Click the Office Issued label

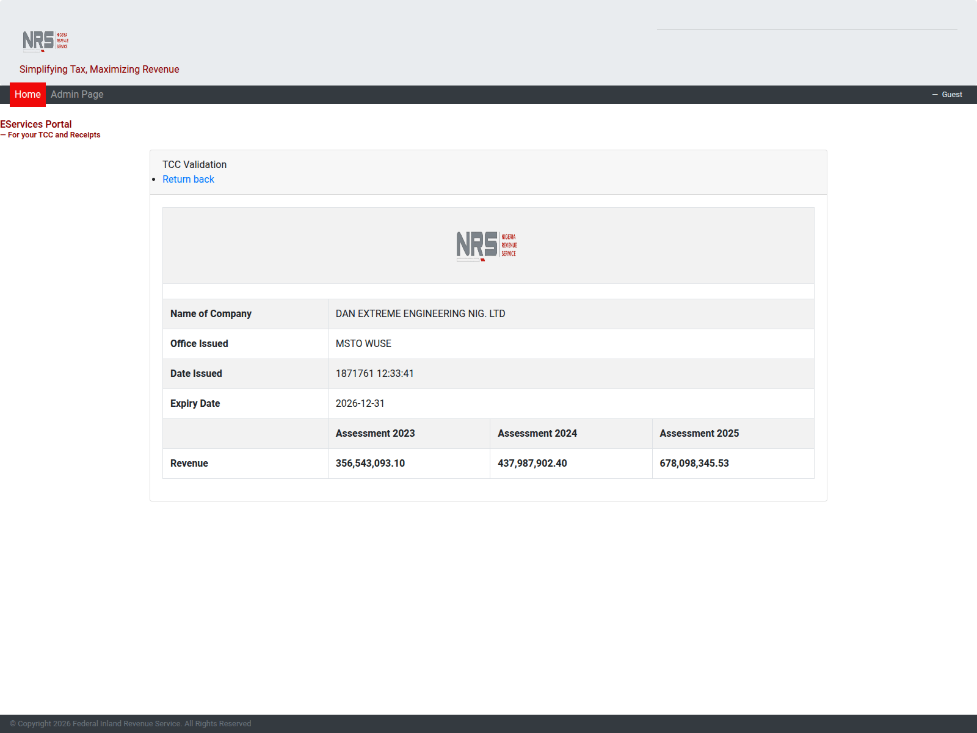(199, 344)
